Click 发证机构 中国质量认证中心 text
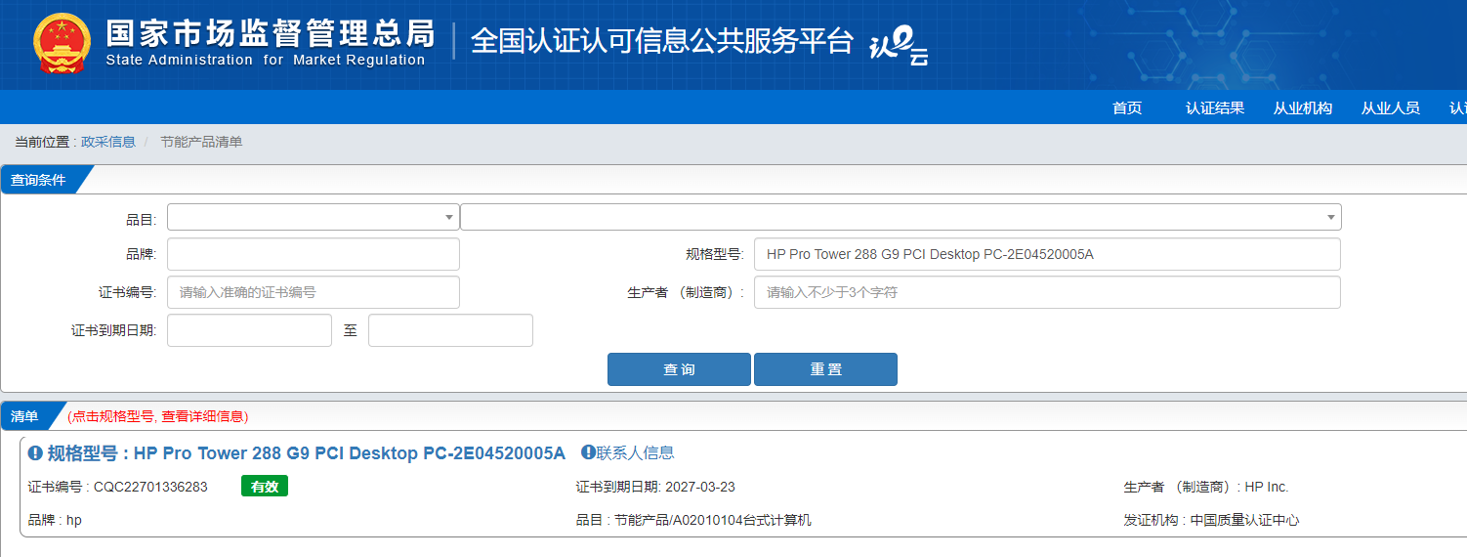Screen dimensions: 1467x557 [1212, 520]
